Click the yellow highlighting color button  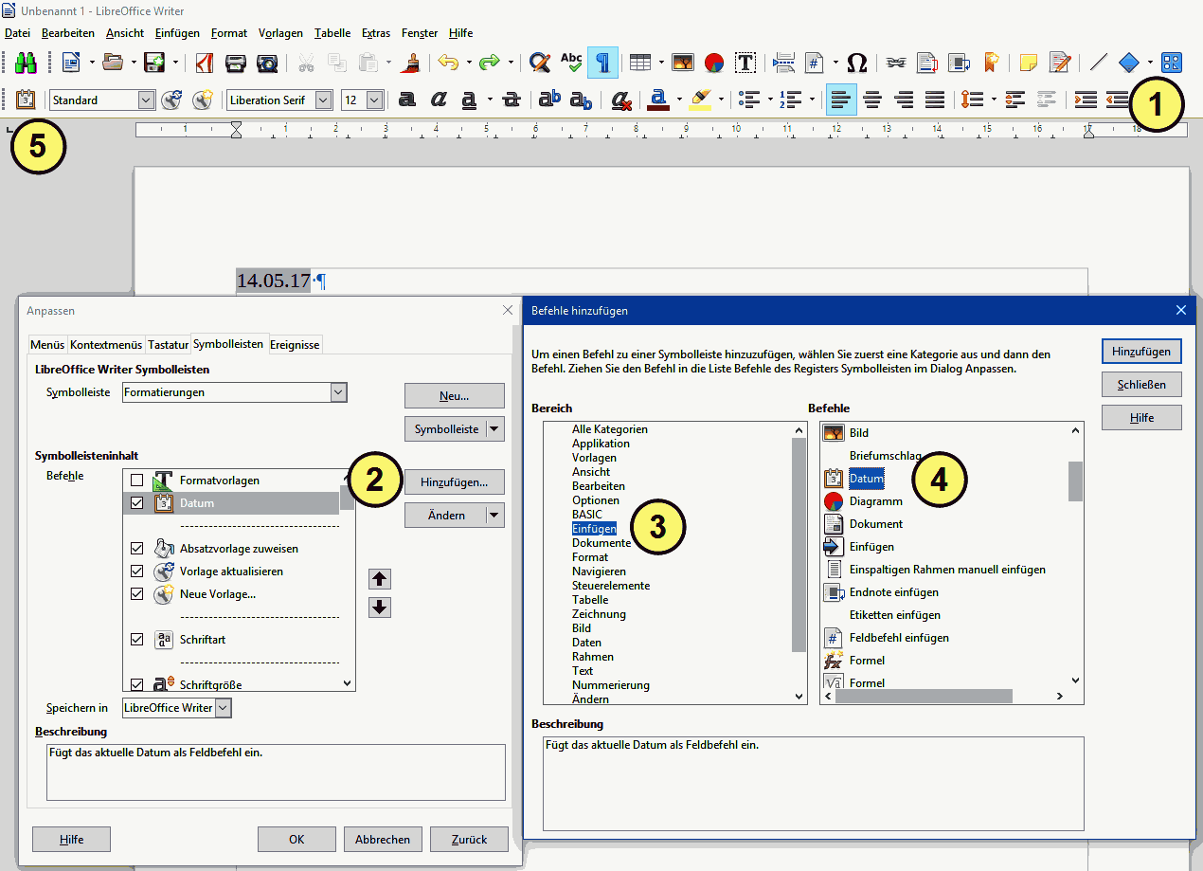coord(701,100)
